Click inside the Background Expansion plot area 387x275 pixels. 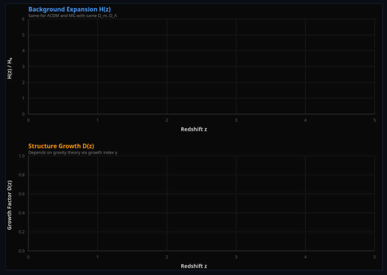[x=201, y=66]
